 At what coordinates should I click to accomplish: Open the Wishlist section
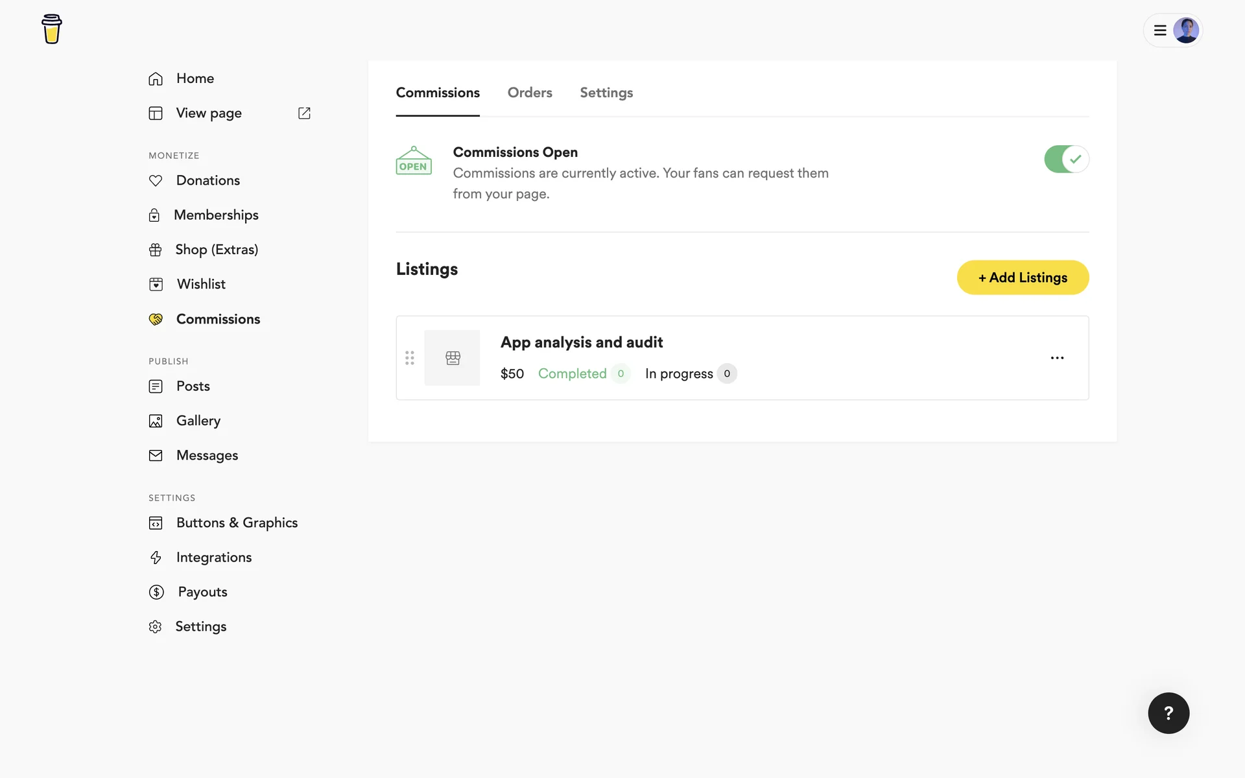coord(200,284)
